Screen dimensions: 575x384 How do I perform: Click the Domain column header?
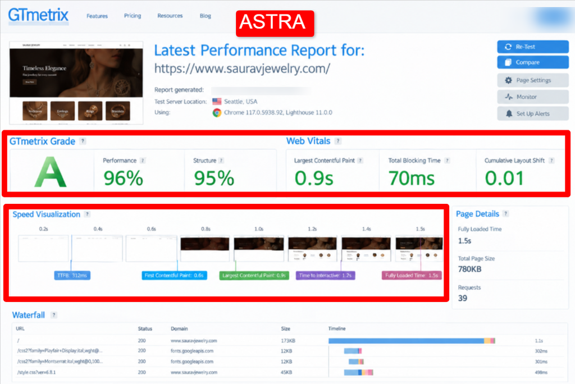click(x=179, y=328)
